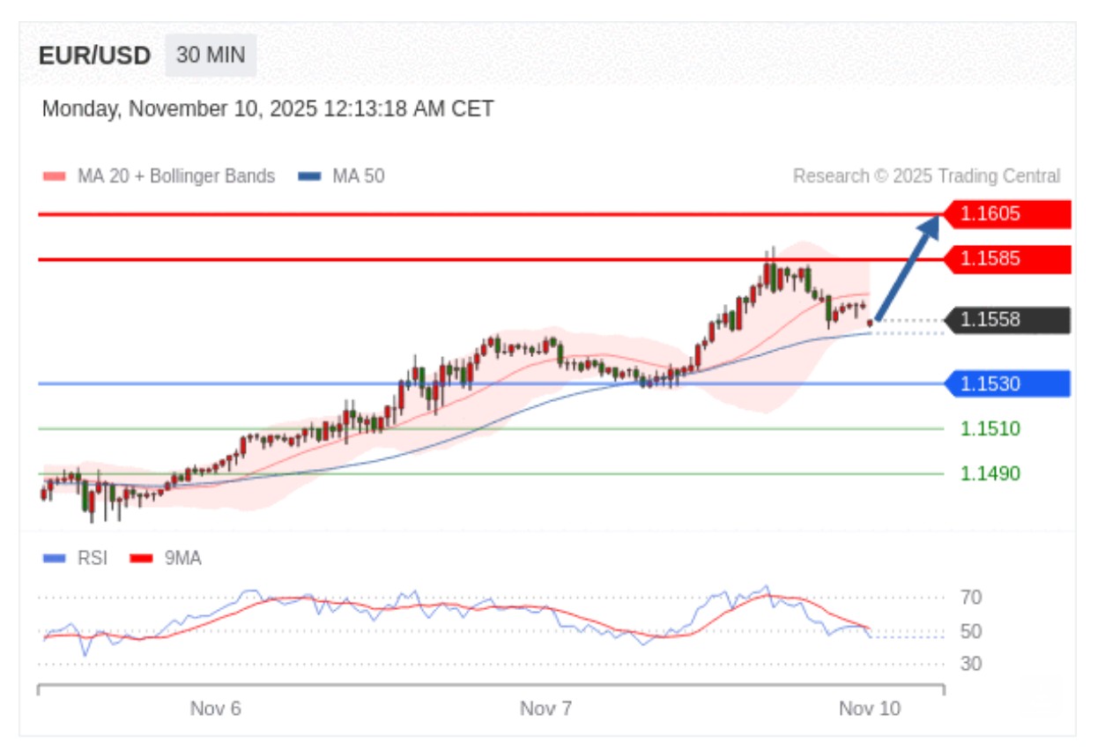This screenshot has width=1105, height=751.
Task: Click the Nov 7 date axis label
Action: click(x=545, y=709)
